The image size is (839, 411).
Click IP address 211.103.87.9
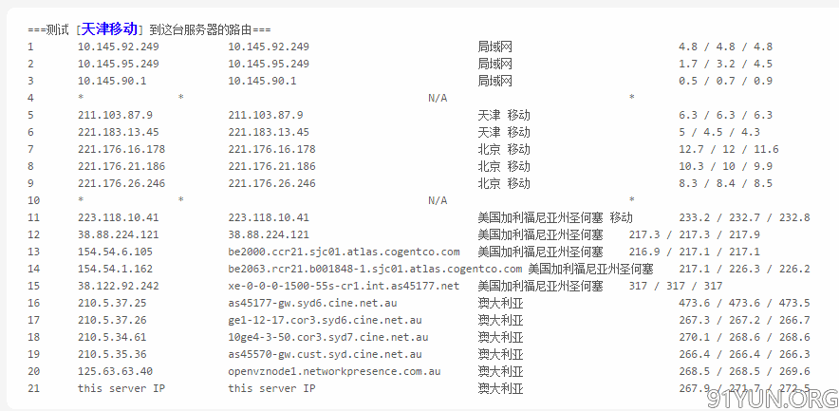click(x=115, y=115)
